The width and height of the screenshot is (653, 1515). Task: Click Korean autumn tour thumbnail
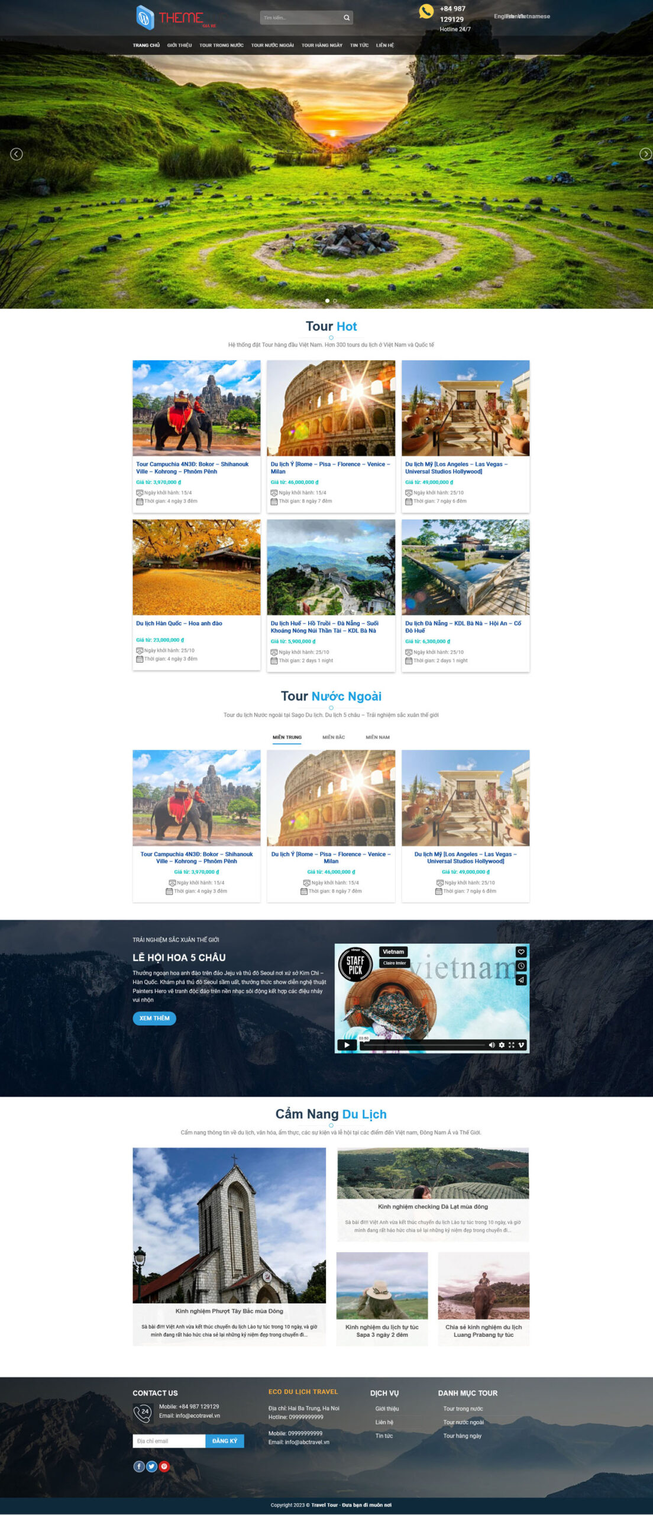tap(196, 567)
